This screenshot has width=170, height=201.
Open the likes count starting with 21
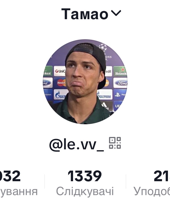[162, 176]
